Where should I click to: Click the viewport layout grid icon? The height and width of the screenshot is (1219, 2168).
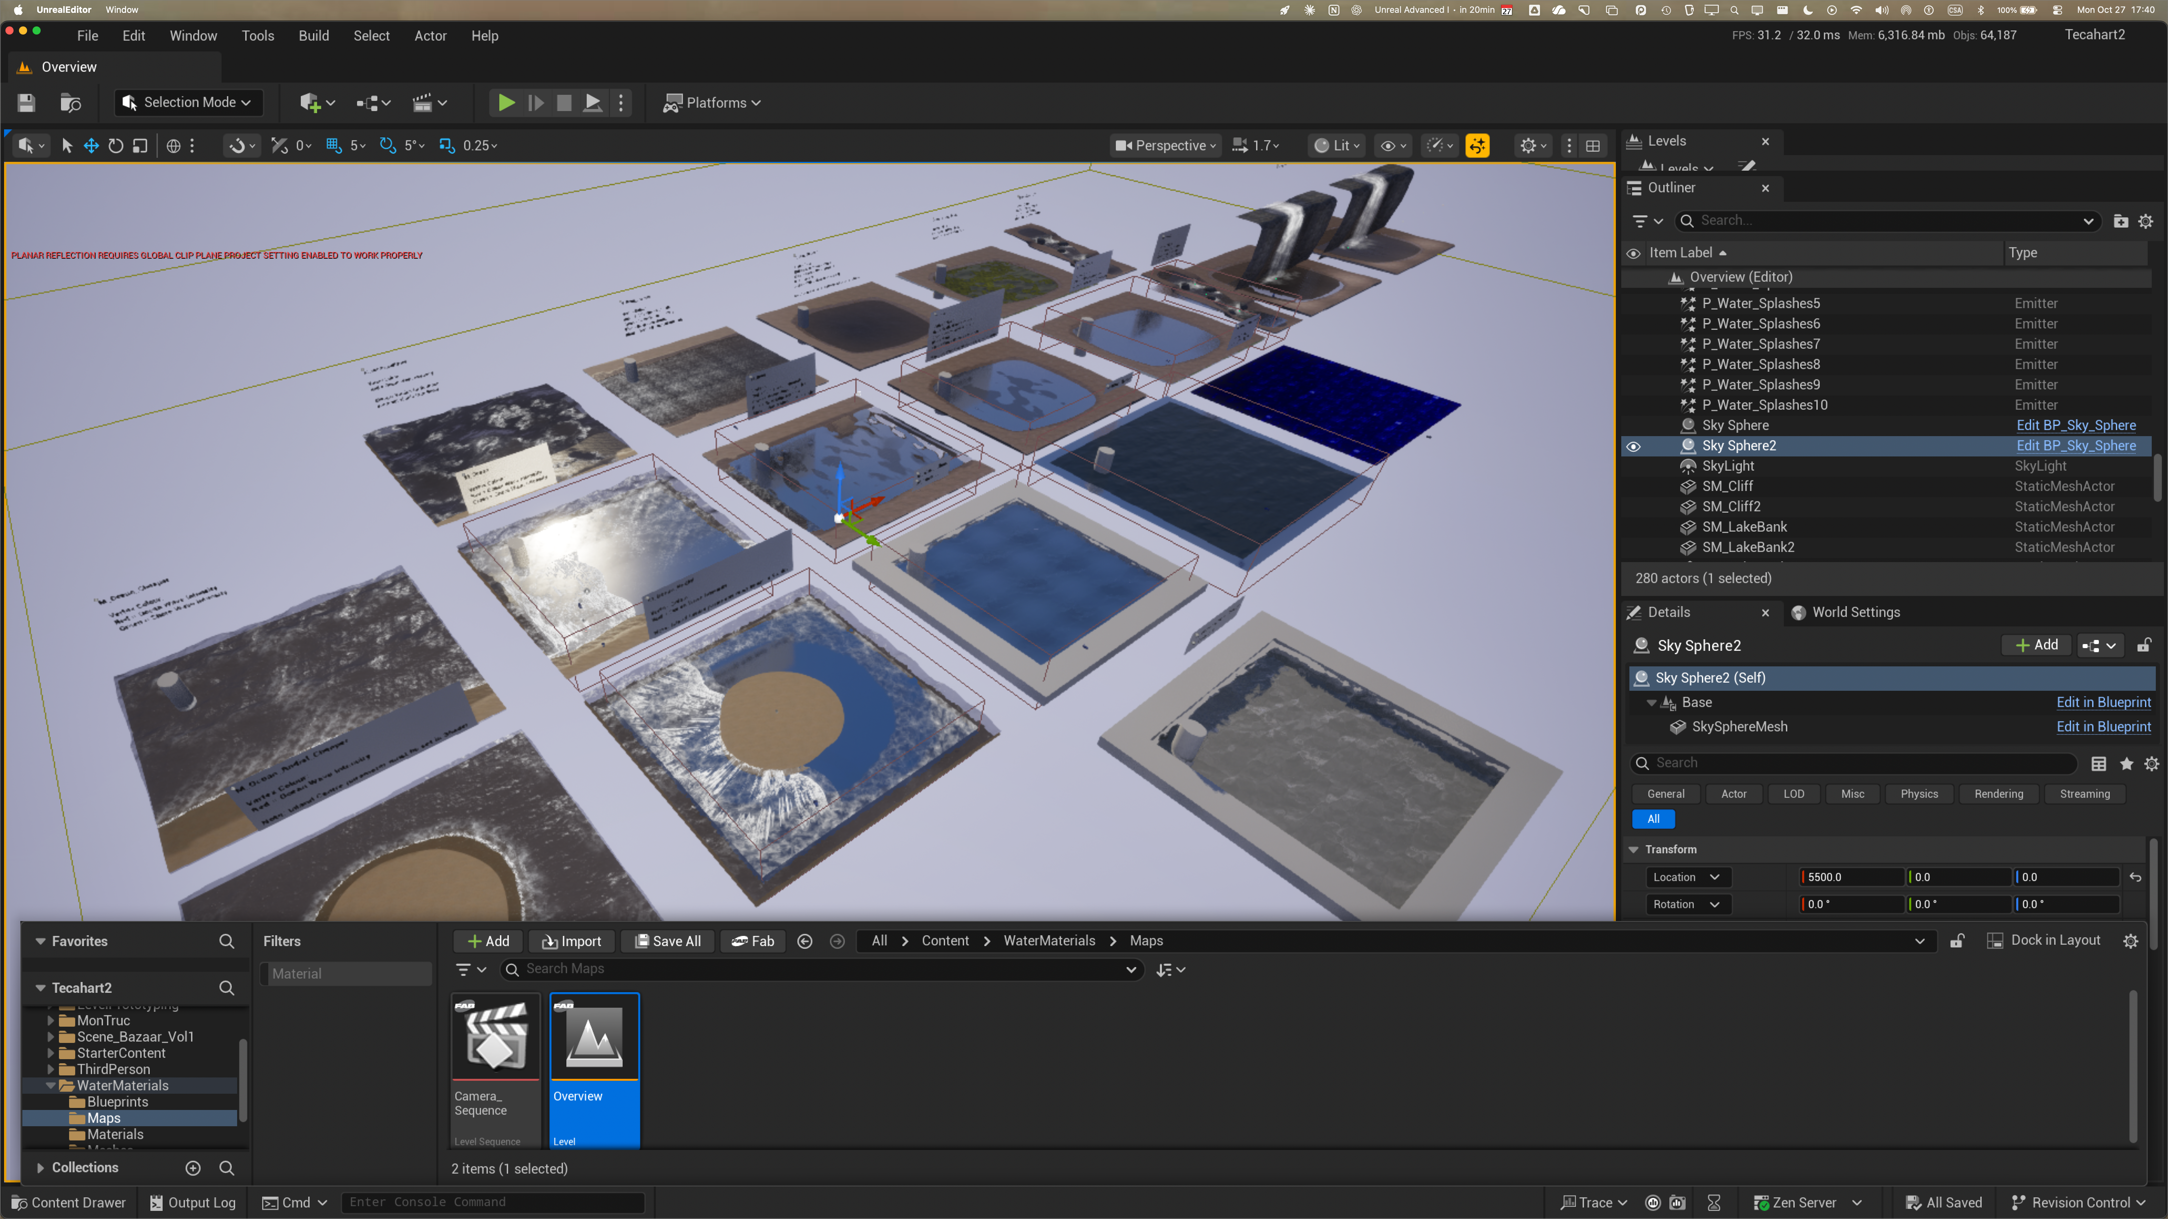(x=1592, y=146)
